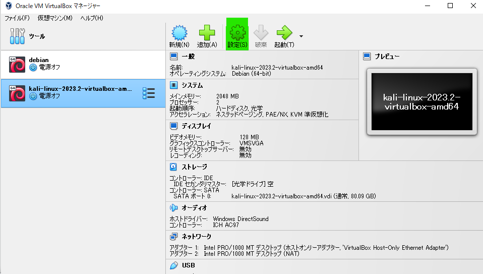Image resolution: width=483 pixels, height=274 pixels.
Task: Click the kali-linux power-off status icon
Action: (33, 96)
